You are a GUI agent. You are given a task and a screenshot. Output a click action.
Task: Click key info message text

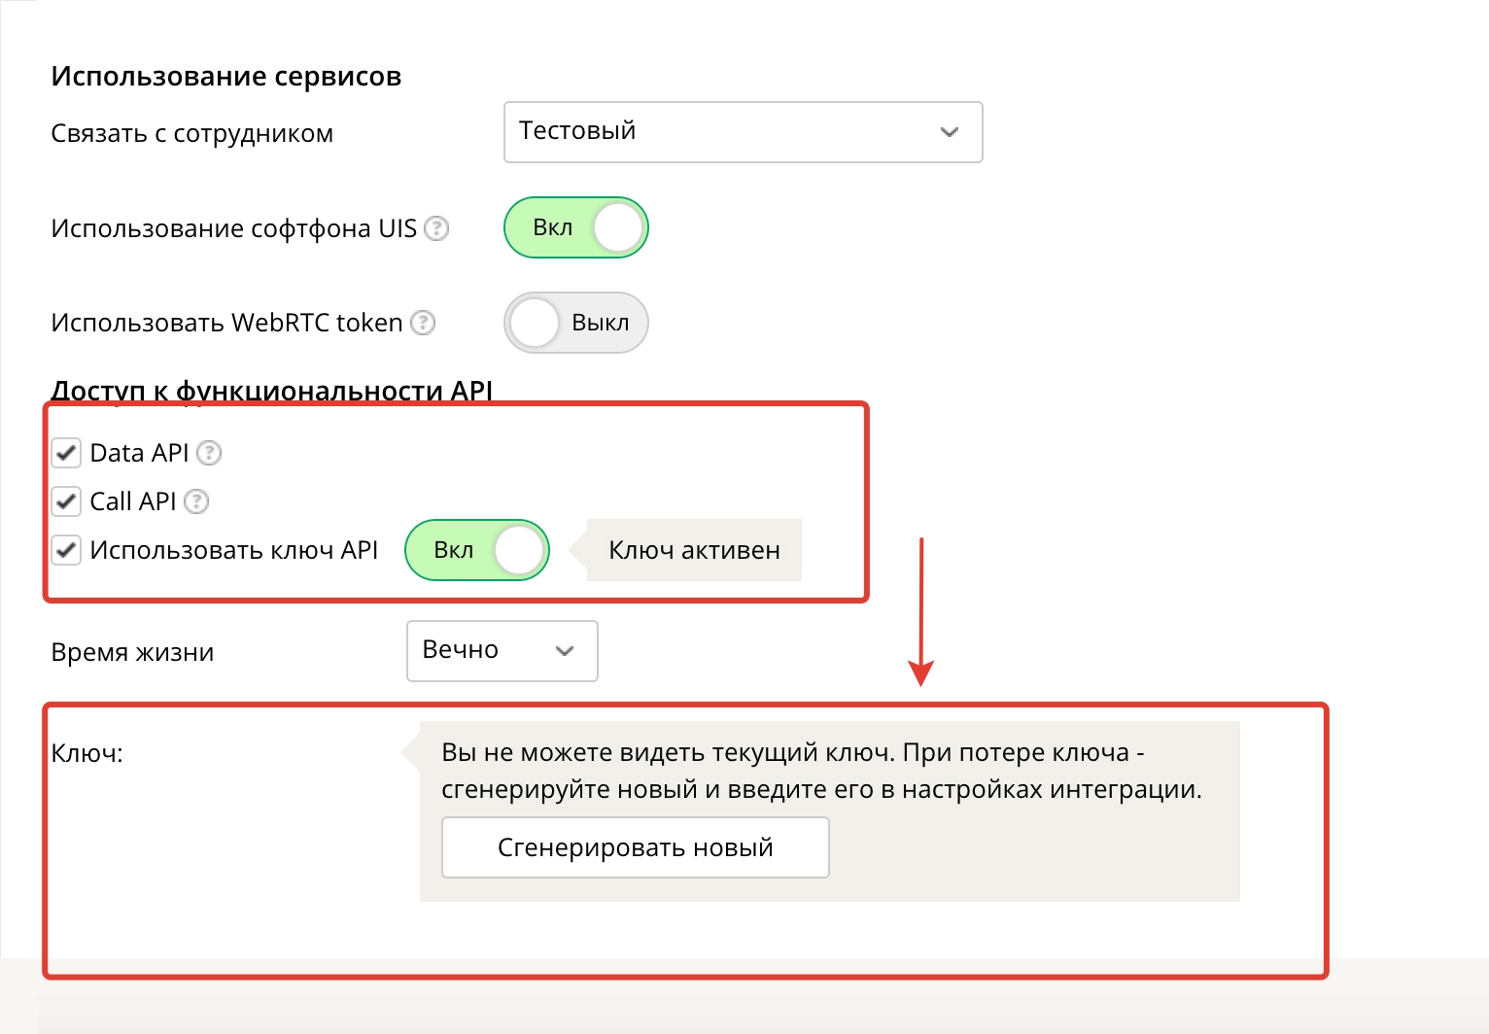click(822, 771)
